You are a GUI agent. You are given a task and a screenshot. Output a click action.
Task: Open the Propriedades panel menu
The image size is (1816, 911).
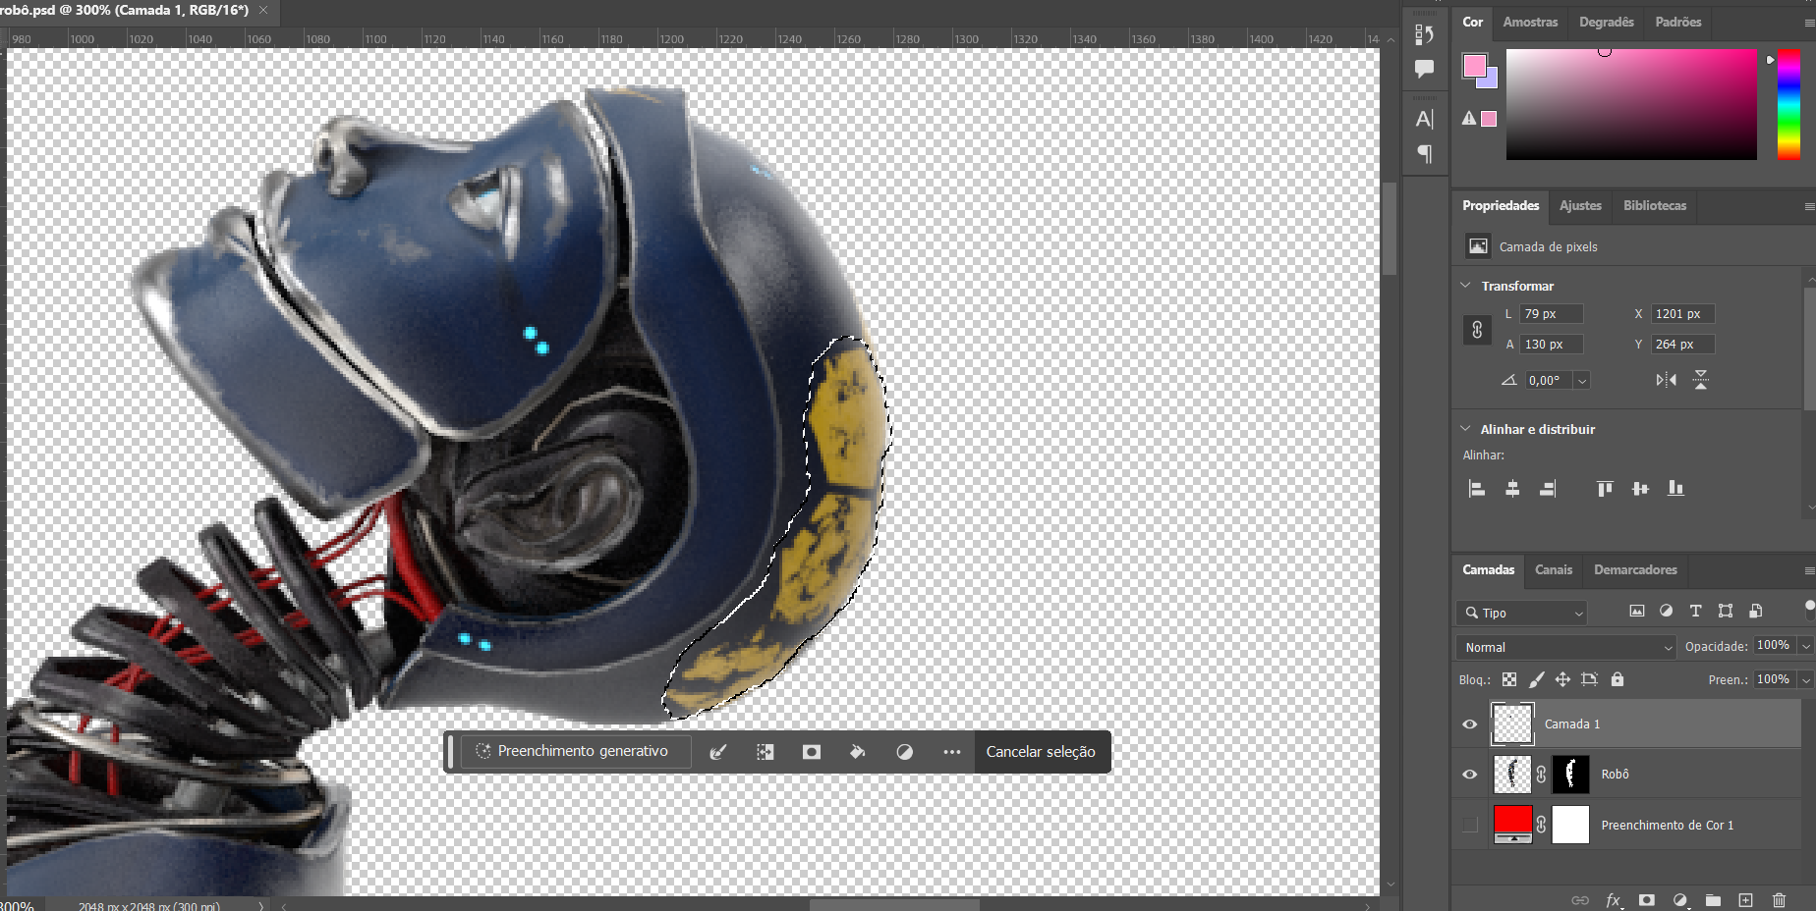click(x=1809, y=206)
